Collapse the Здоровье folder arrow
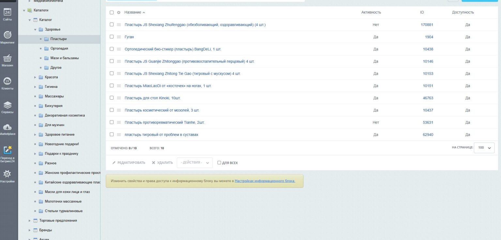 35,30
